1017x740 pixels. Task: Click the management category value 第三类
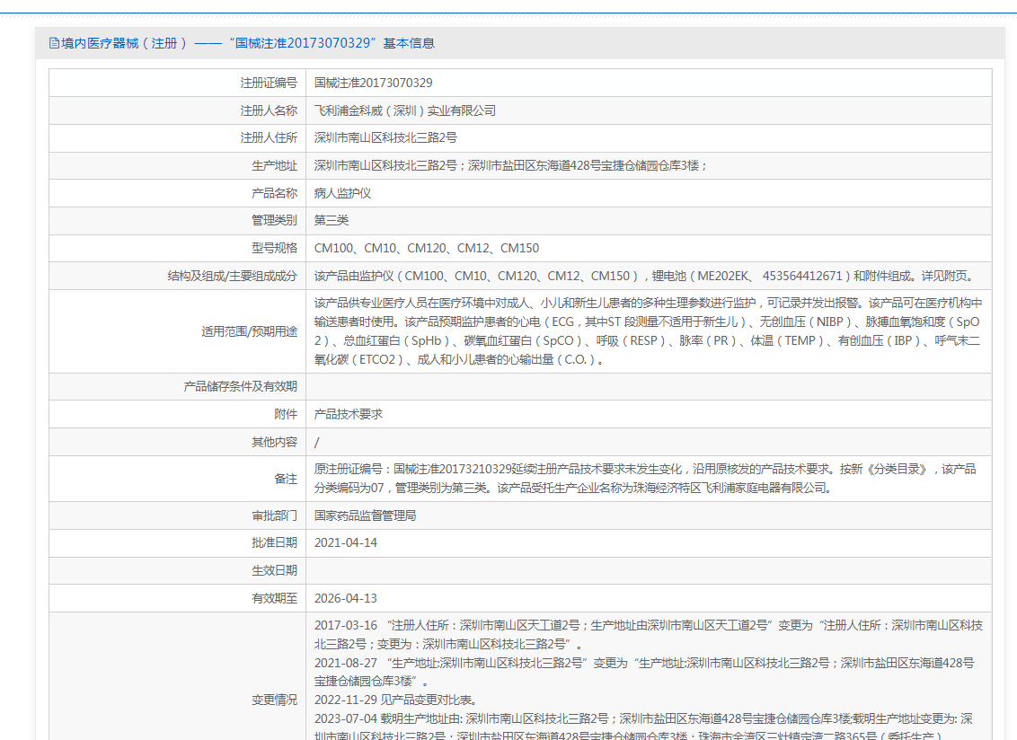click(332, 220)
